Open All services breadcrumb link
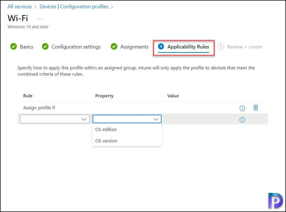 pyautogui.click(x=19, y=7)
